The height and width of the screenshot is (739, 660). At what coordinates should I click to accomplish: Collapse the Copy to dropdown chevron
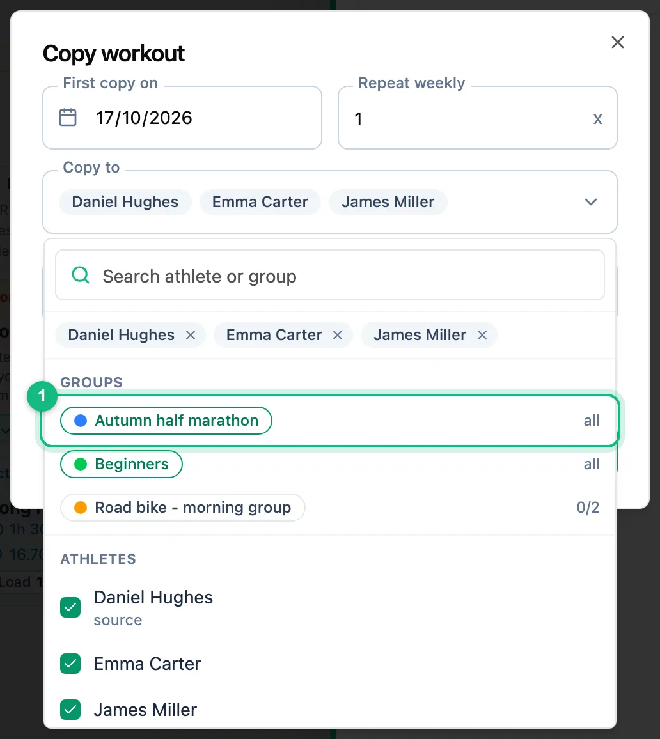click(x=591, y=202)
